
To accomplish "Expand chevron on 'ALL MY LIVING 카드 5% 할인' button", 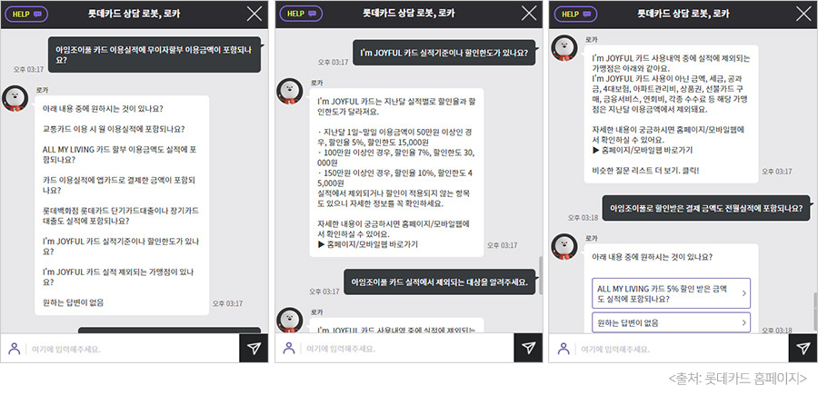I will (743, 293).
